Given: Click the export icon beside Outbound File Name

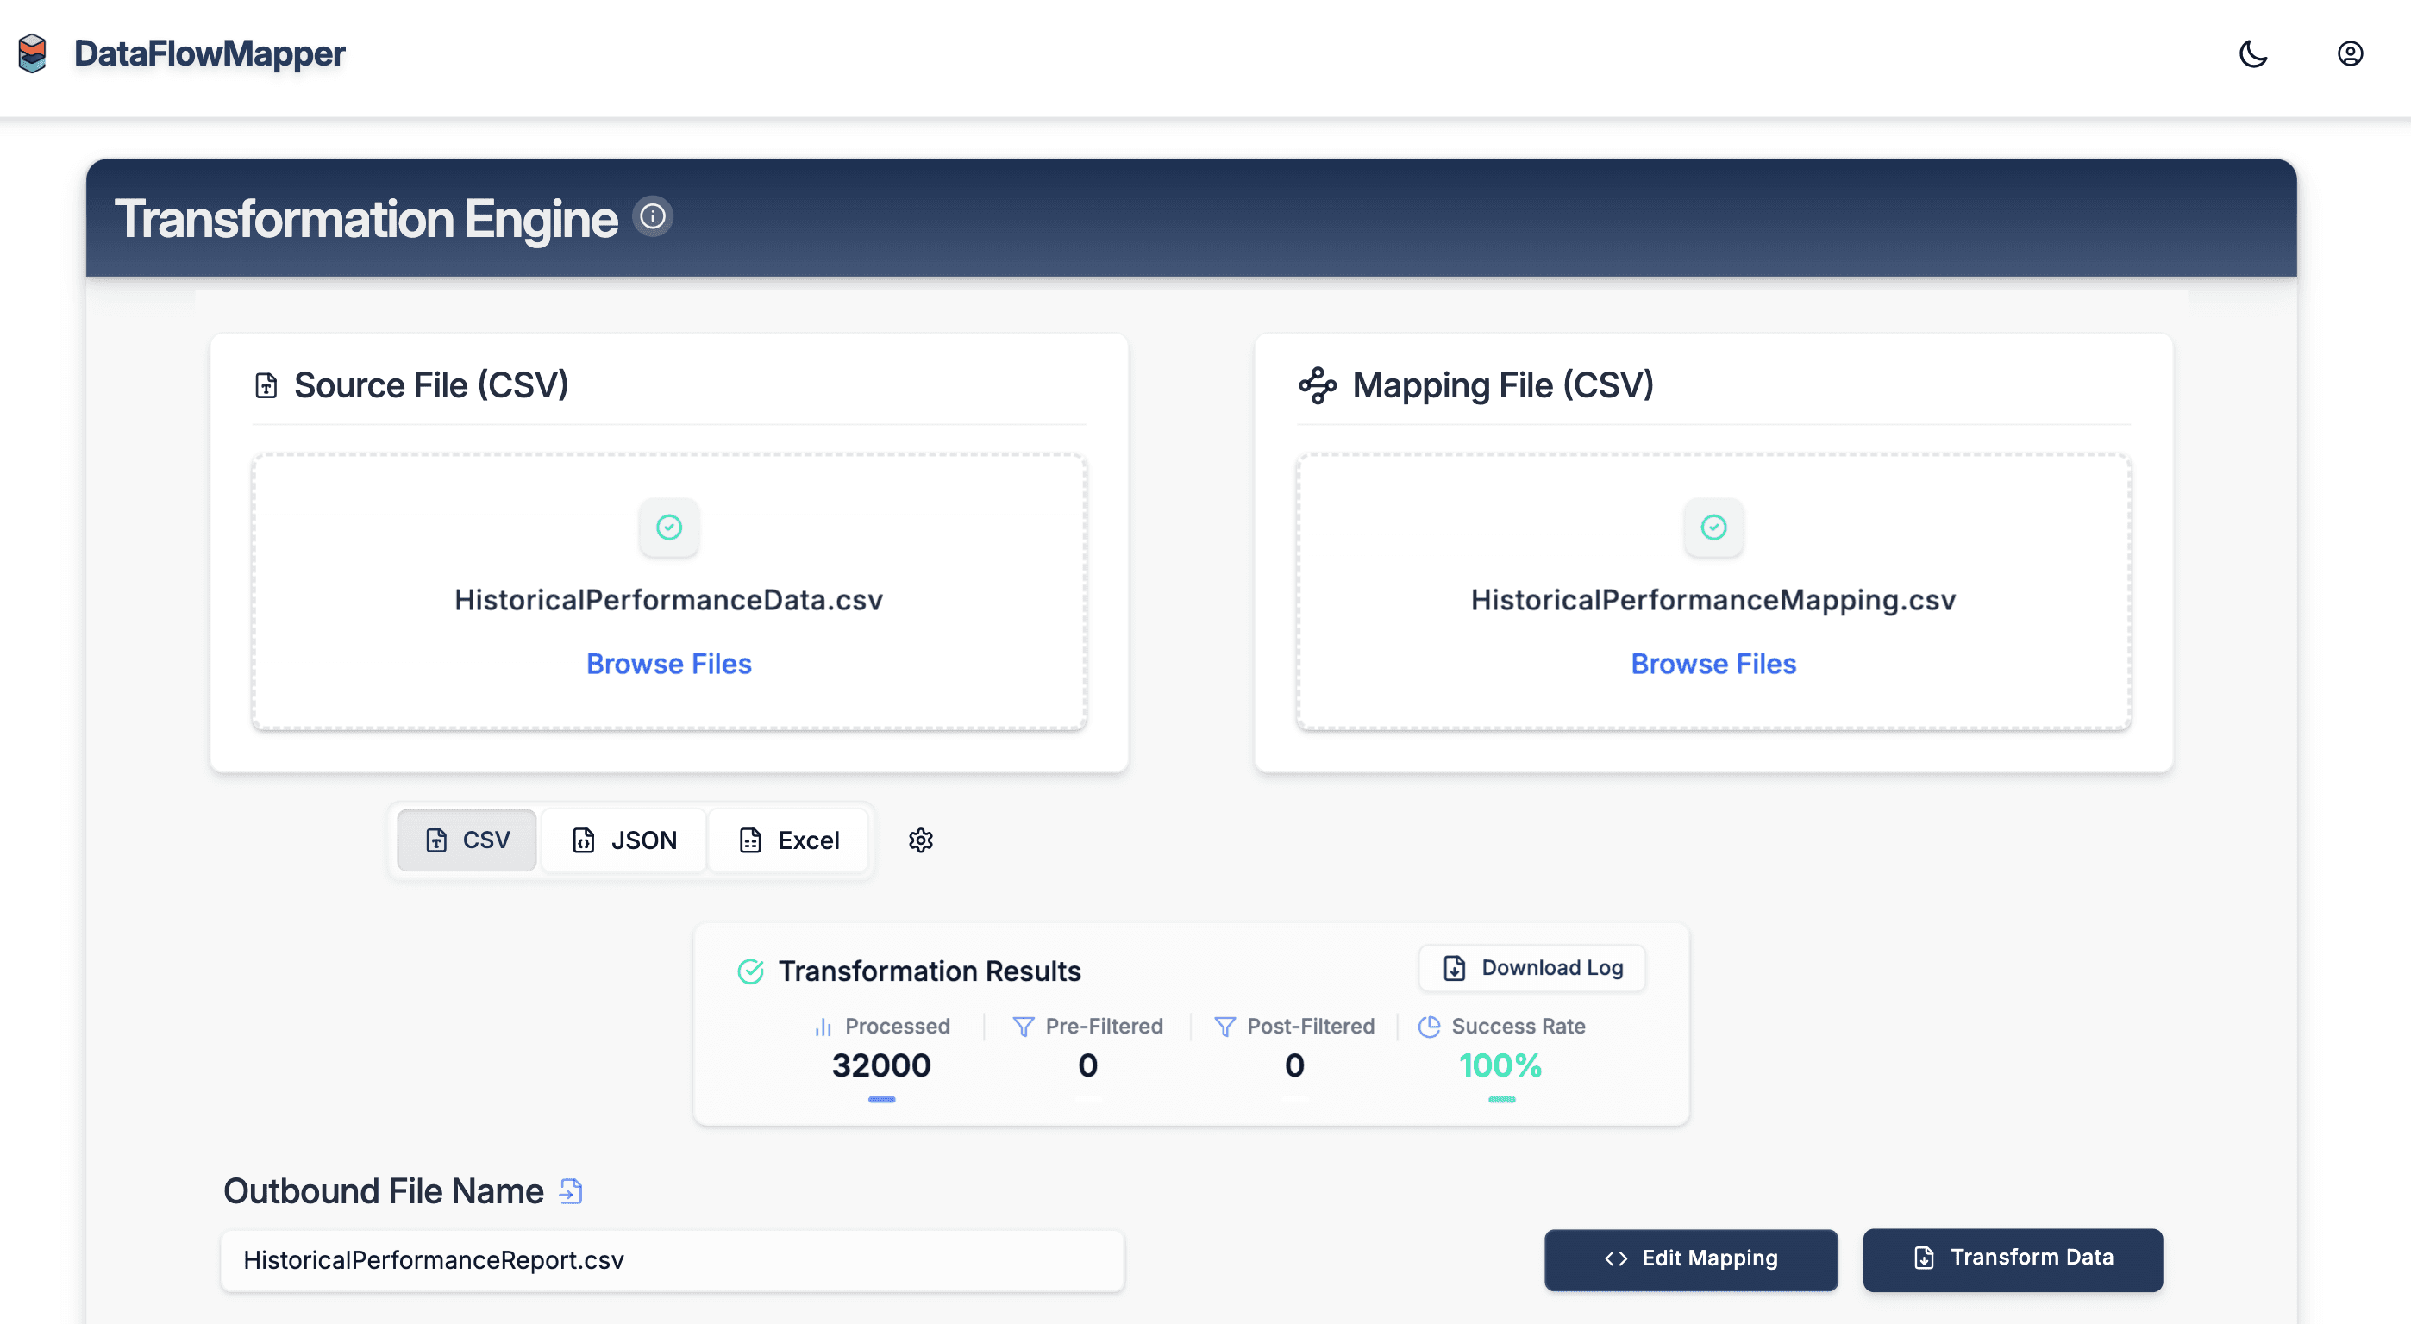Looking at the screenshot, I should (571, 1190).
